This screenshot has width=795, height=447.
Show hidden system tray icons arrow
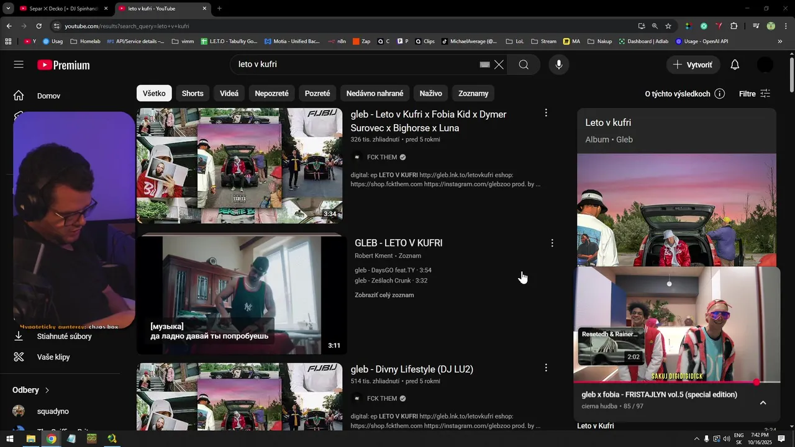pos(696,439)
